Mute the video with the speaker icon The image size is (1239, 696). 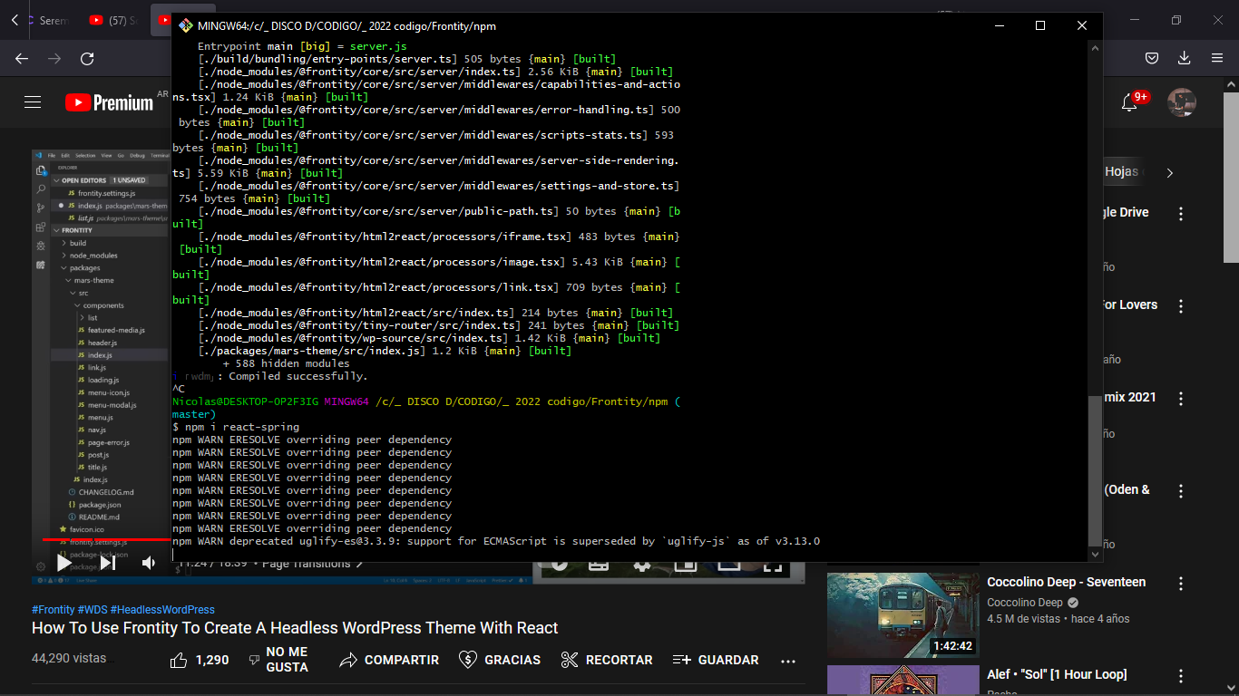(x=149, y=563)
